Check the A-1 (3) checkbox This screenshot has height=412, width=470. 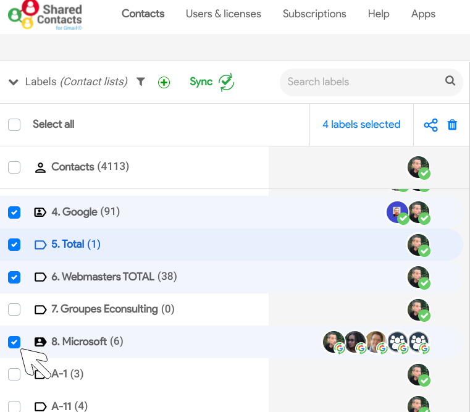click(14, 374)
